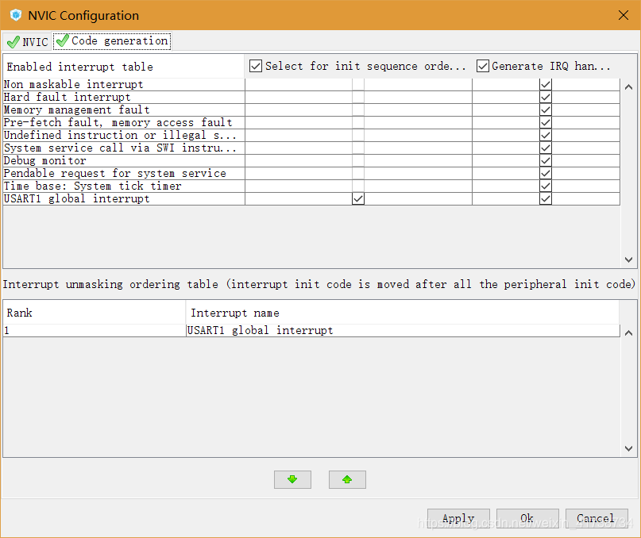
Task: Click the Rank column header
Action: pyautogui.click(x=95, y=313)
